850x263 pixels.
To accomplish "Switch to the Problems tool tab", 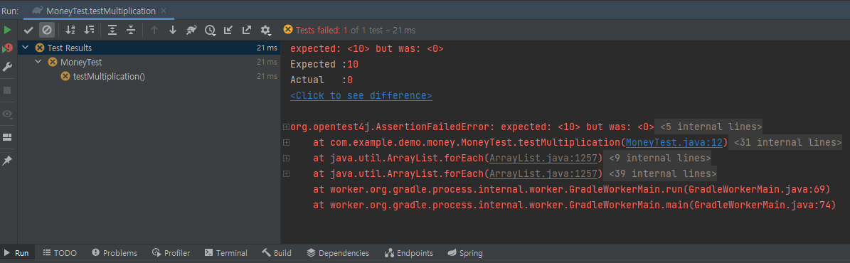I will tap(115, 253).
